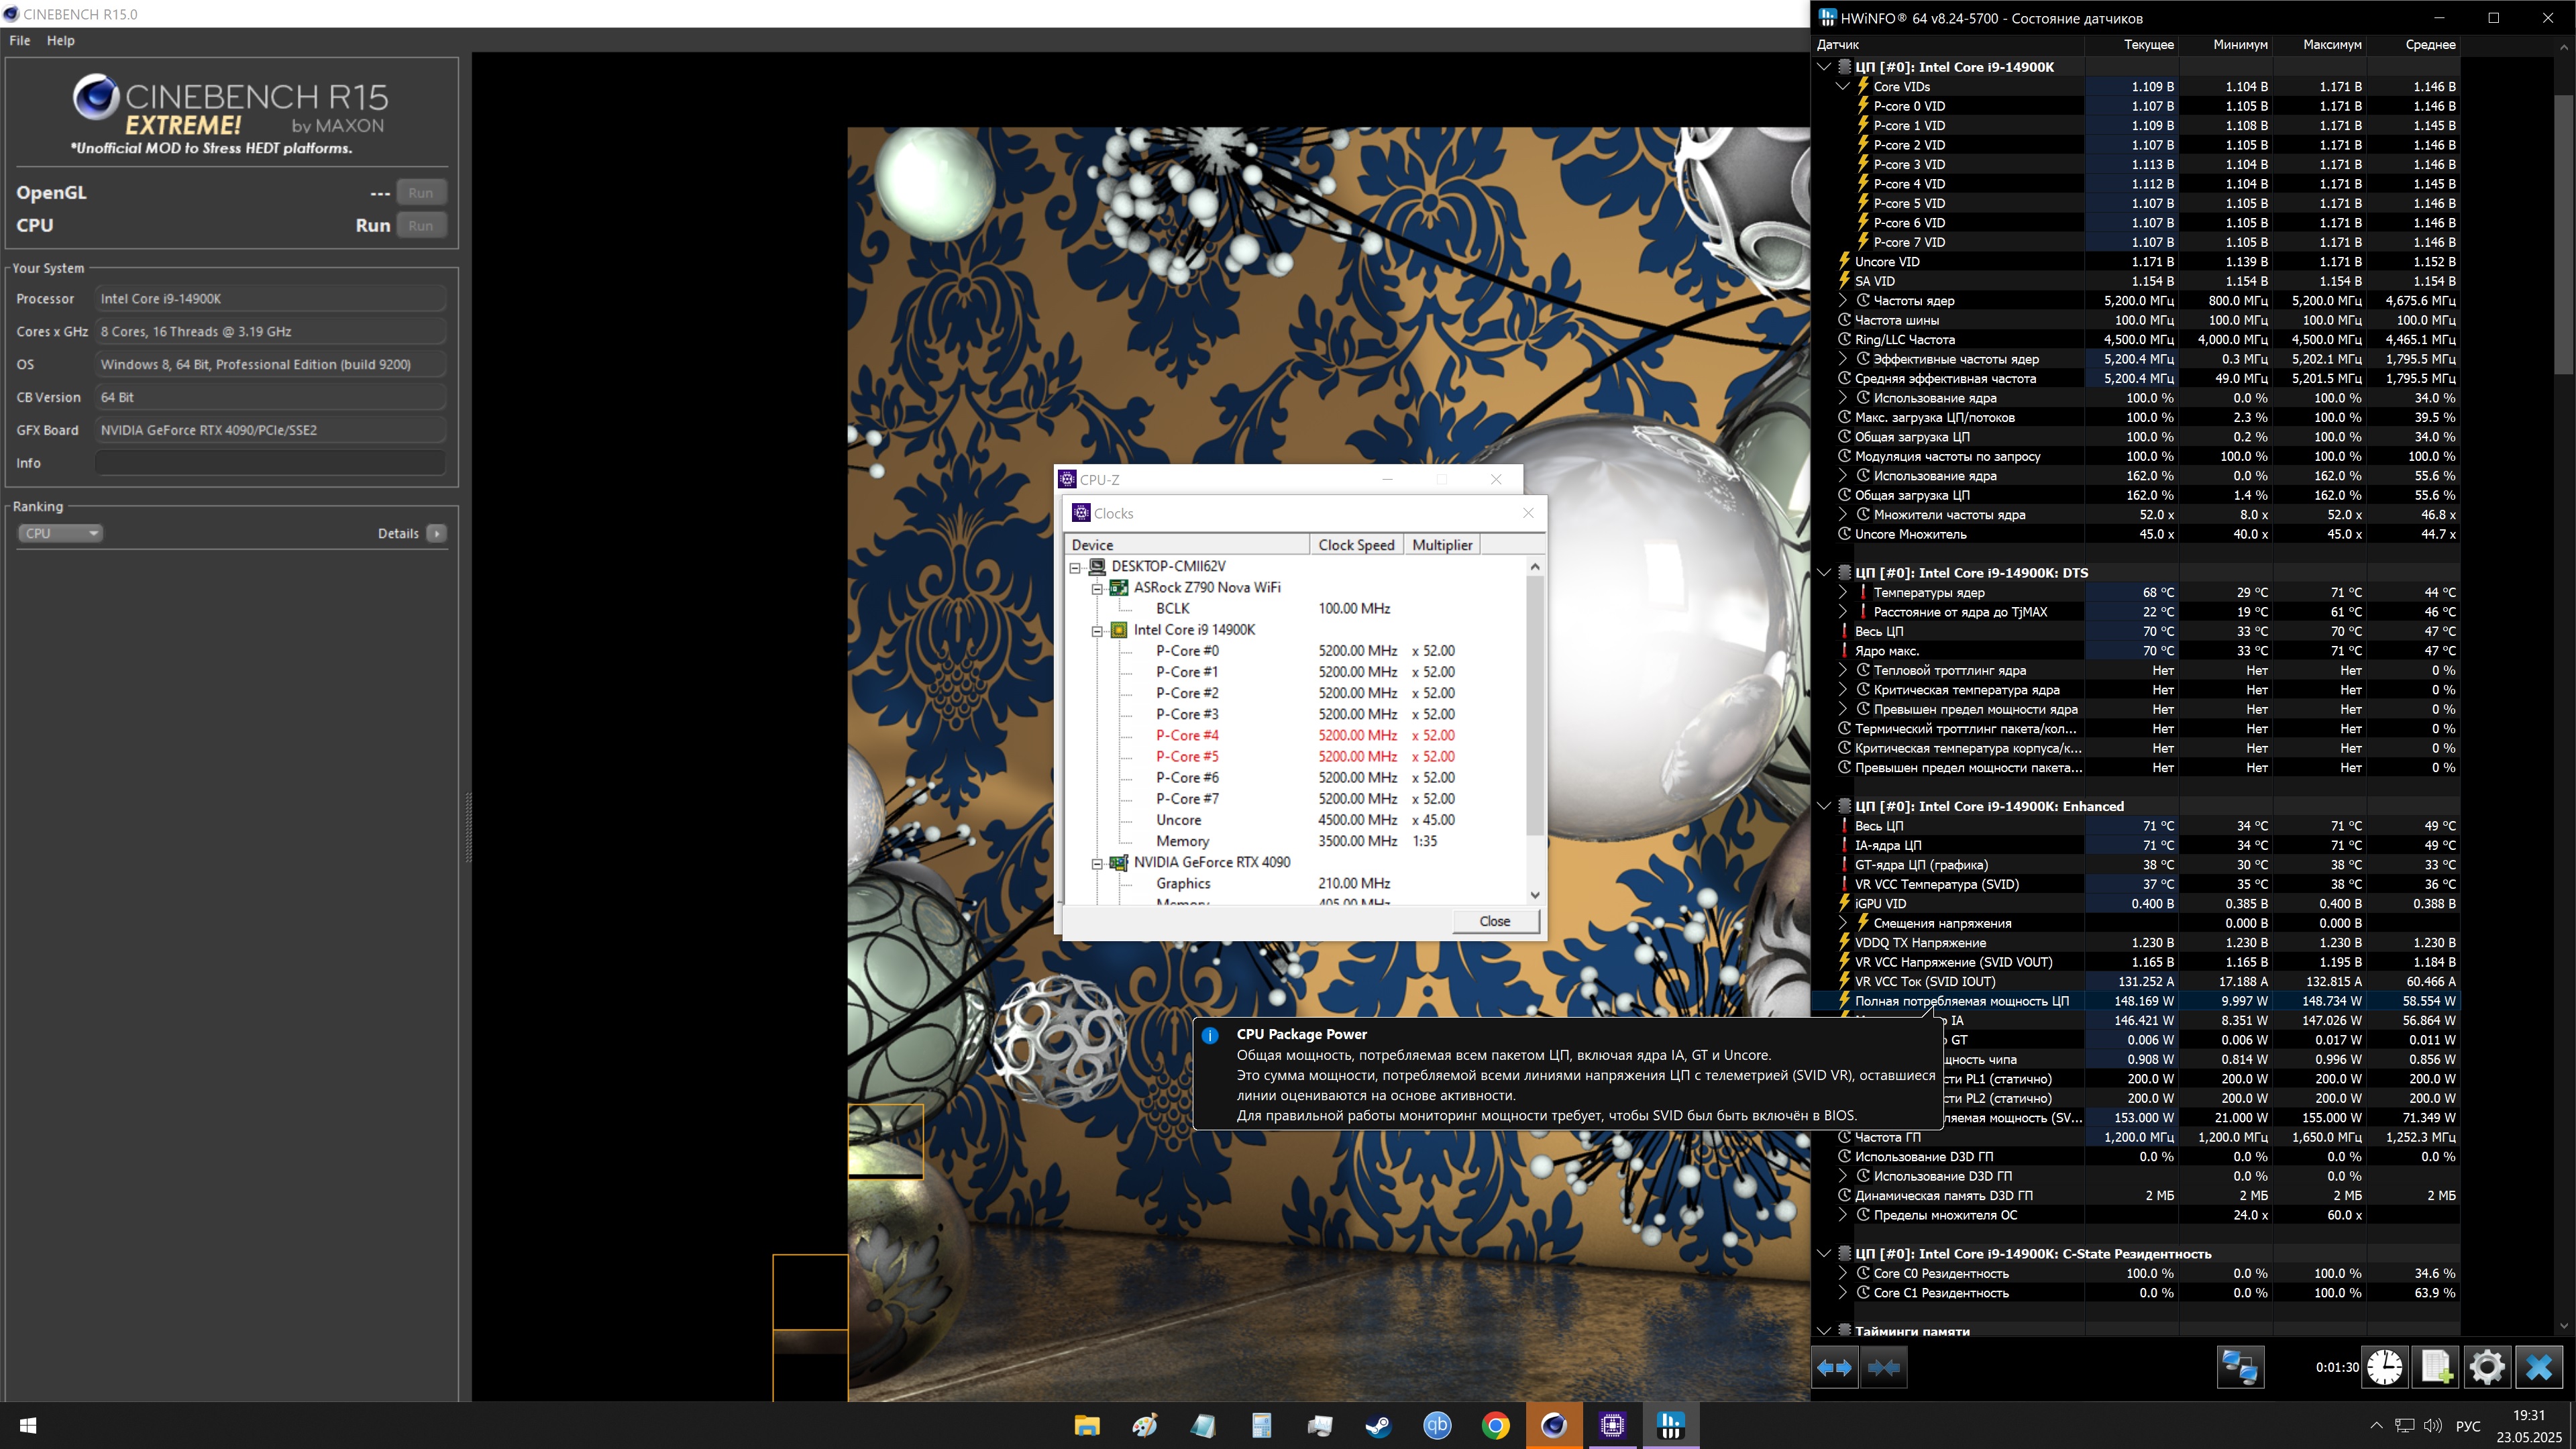Image resolution: width=2576 pixels, height=1449 pixels.
Task: Open Google Chrome from taskbar
Action: (x=1495, y=1425)
